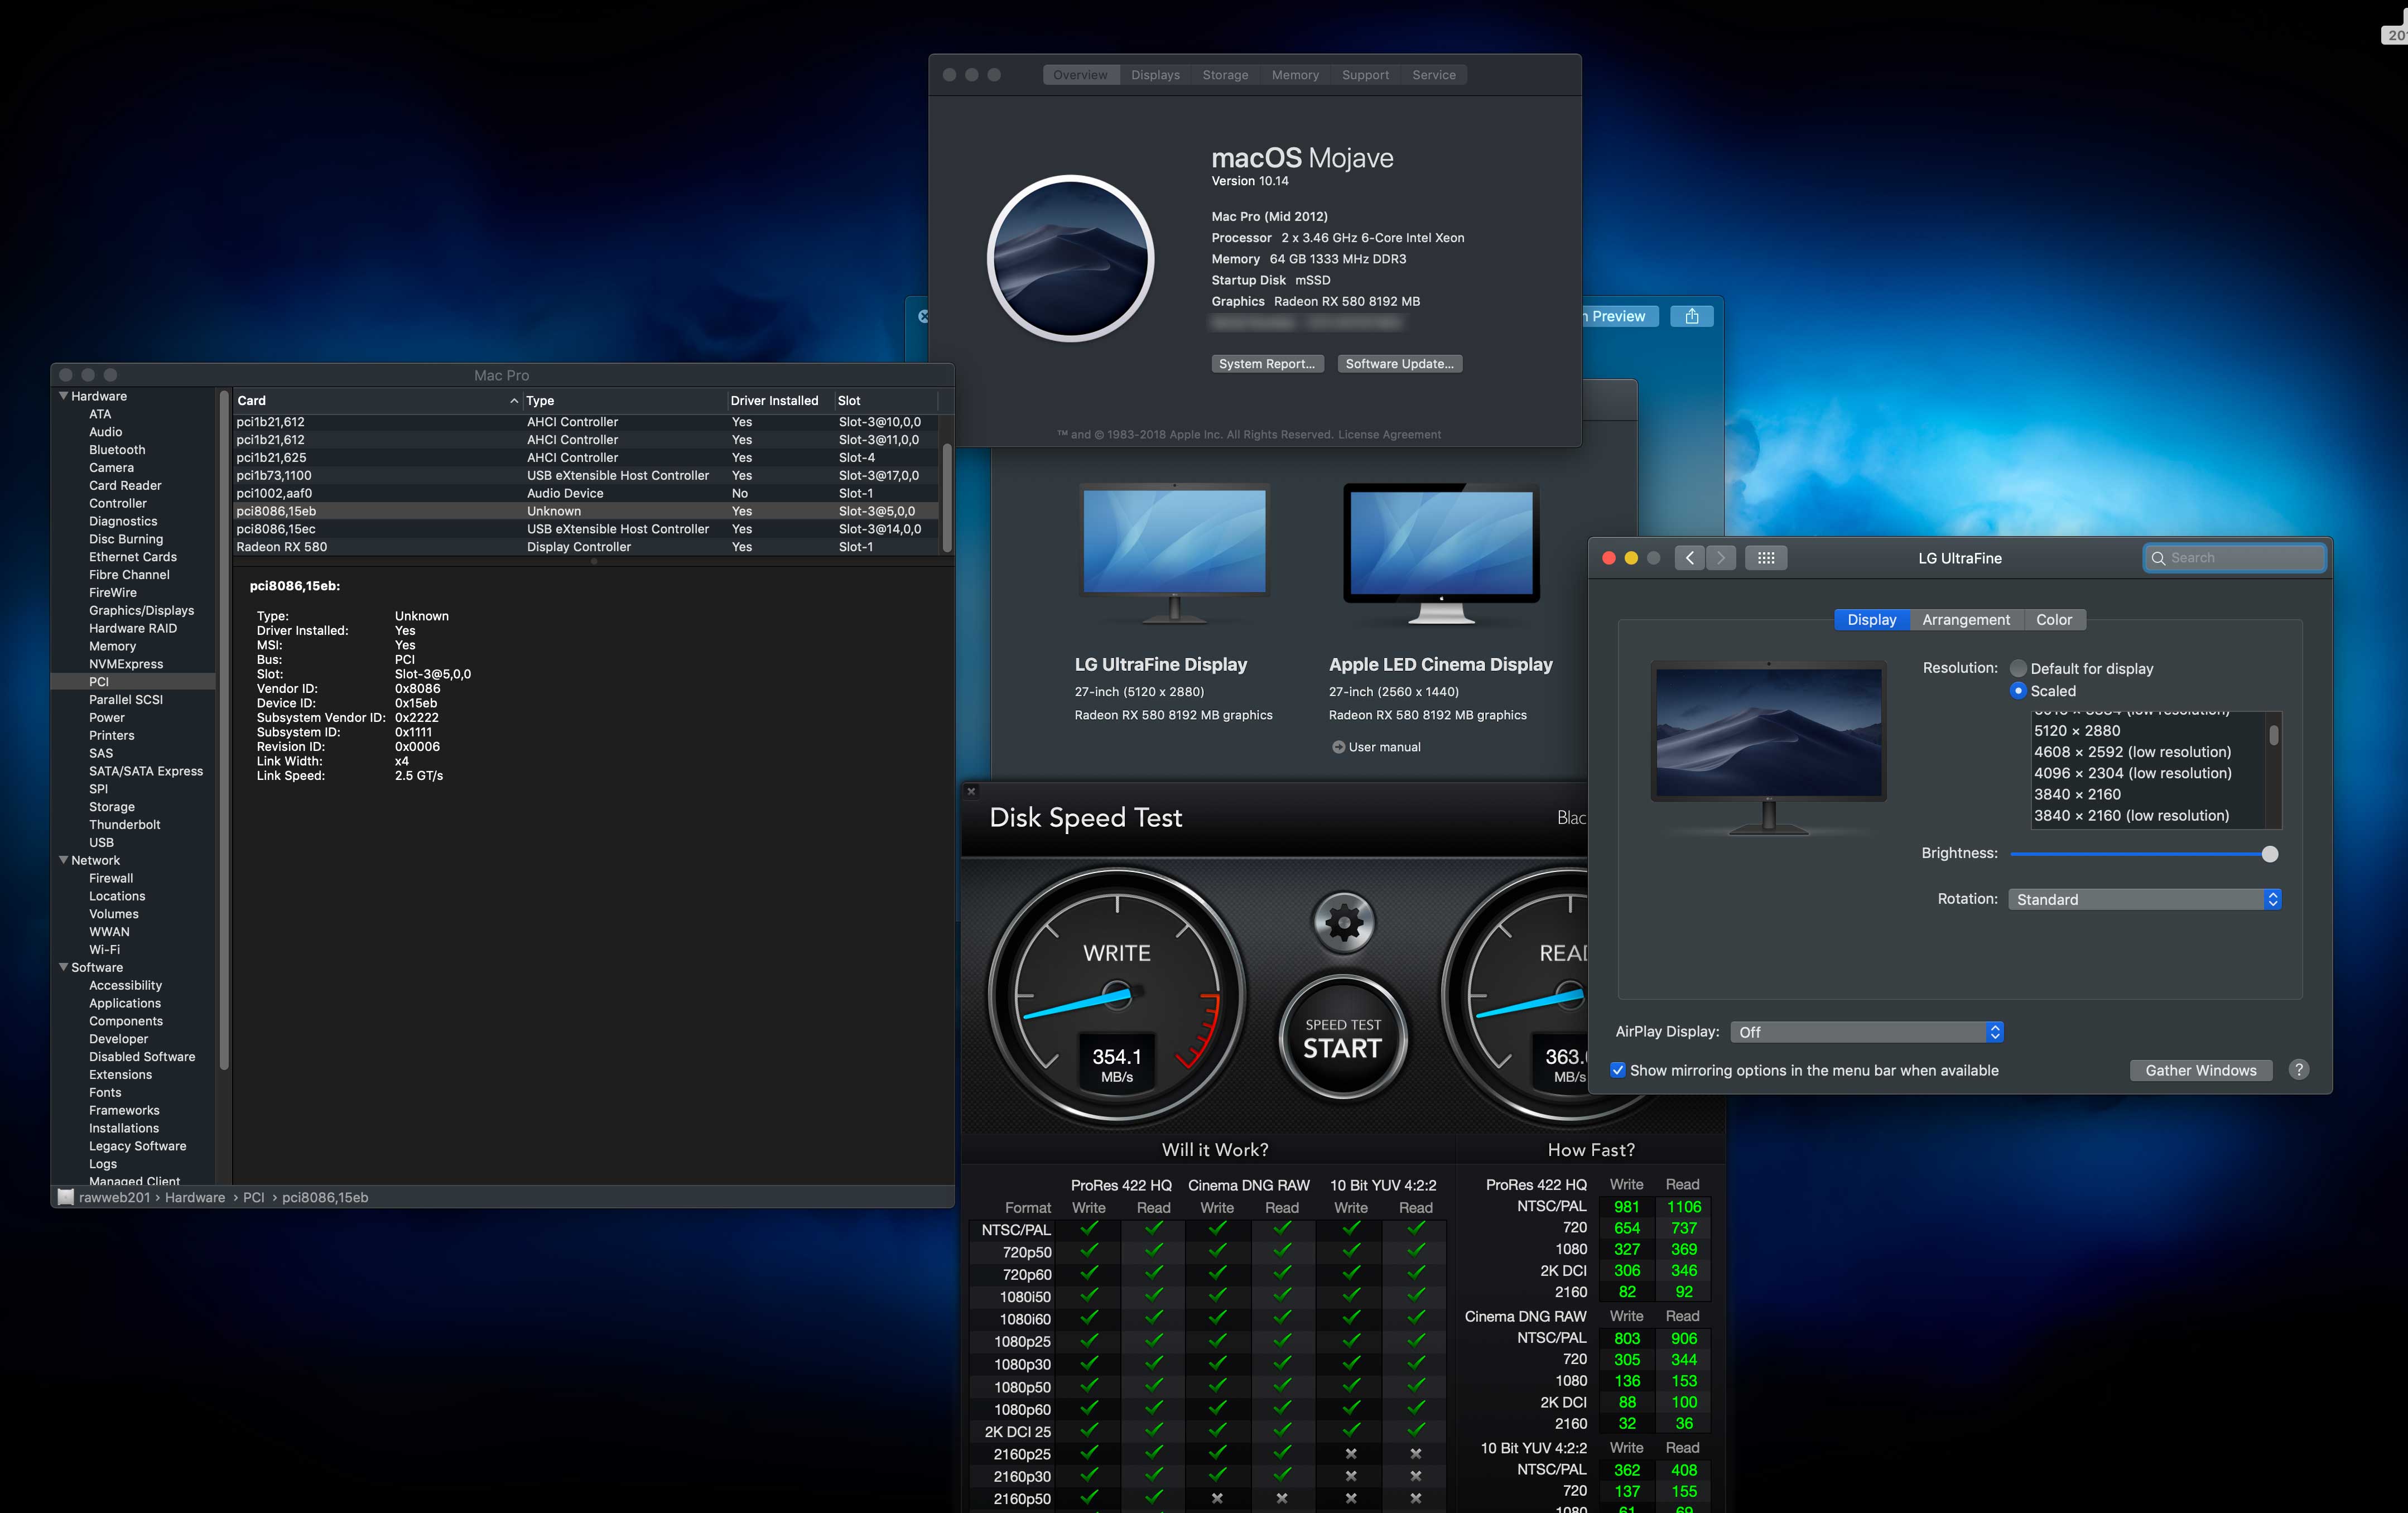2408x1513 pixels.
Task: Click the Brightness slider handle
Action: click(x=2269, y=854)
